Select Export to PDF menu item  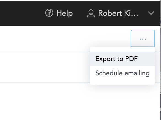pos(122,59)
